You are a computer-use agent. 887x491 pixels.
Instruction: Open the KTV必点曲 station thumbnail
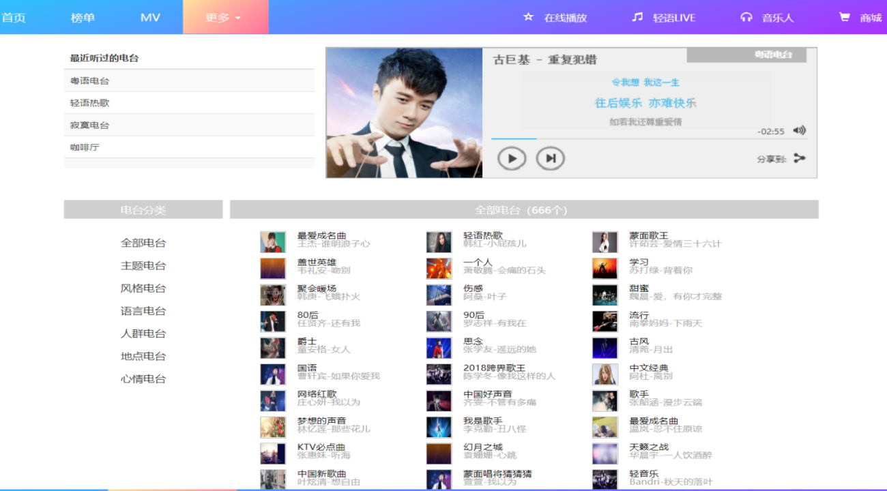[x=273, y=453]
